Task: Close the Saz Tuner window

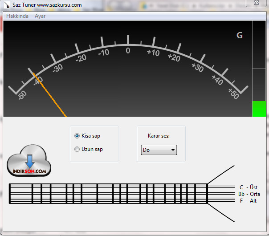Action: point(257,3)
